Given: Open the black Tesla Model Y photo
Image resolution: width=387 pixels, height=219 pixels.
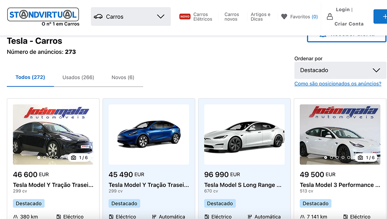Looking at the screenshot, I should [x=53, y=134].
